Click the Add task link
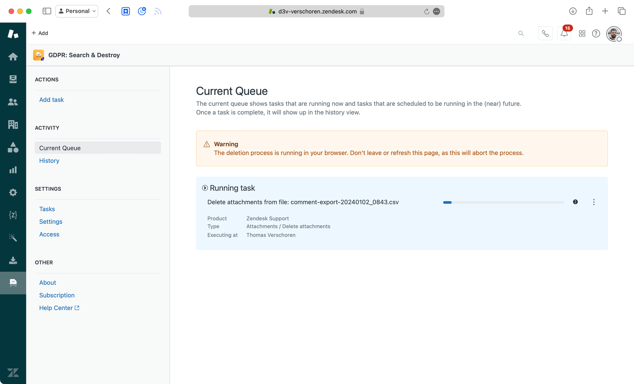This screenshot has height=384, width=634. (x=51, y=100)
